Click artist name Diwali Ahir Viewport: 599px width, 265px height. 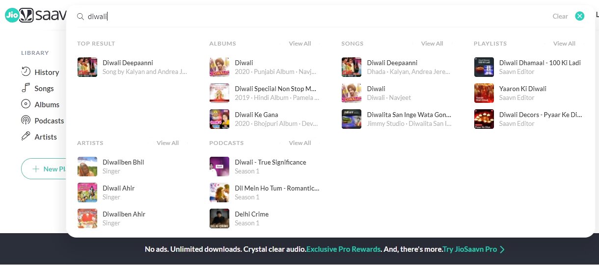118,188
